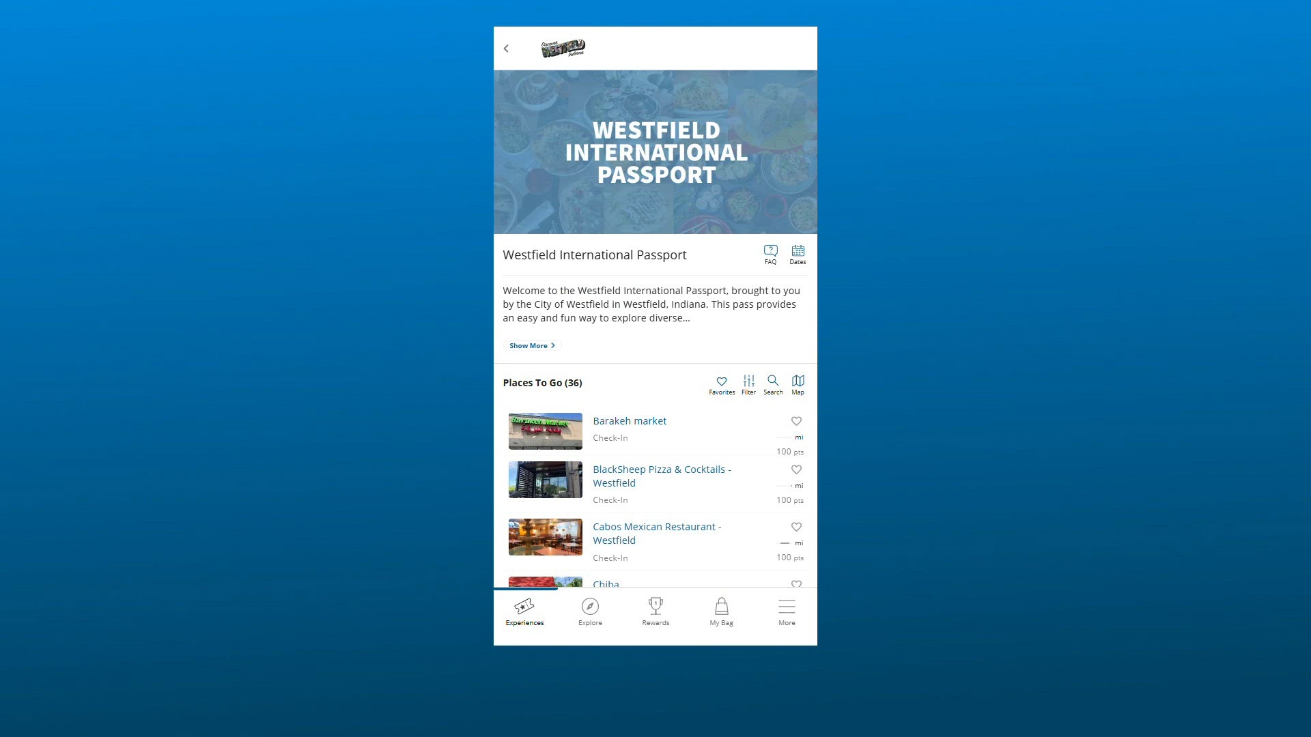The width and height of the screenshot is (1311, 737).
Task: Switch to the Rewards tab
Action: pos(655,611)
